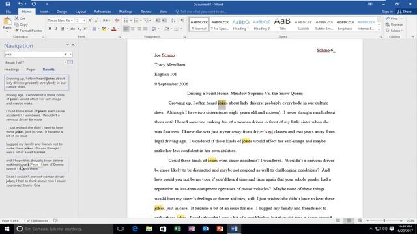
Task: Sort the selected paragraphs
Action: (x=173, y=20)
